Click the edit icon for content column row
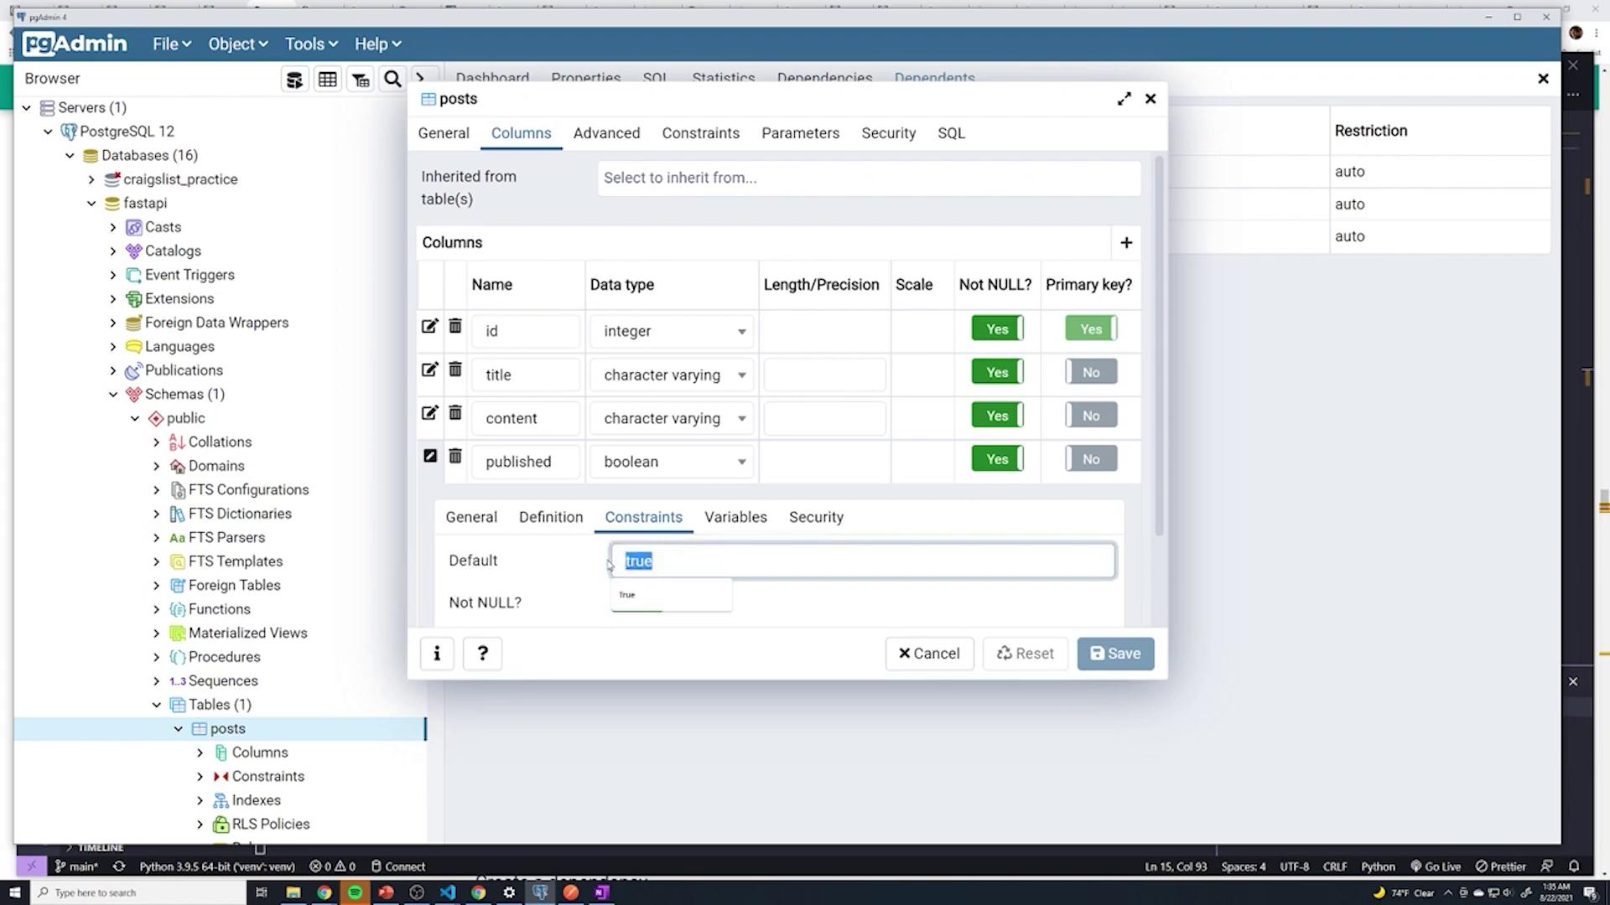 (429, 413)
